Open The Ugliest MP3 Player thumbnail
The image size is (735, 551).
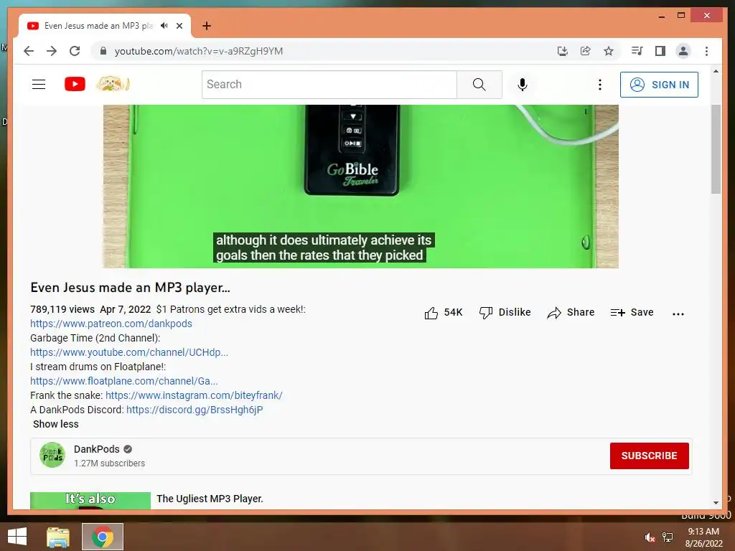90,500
